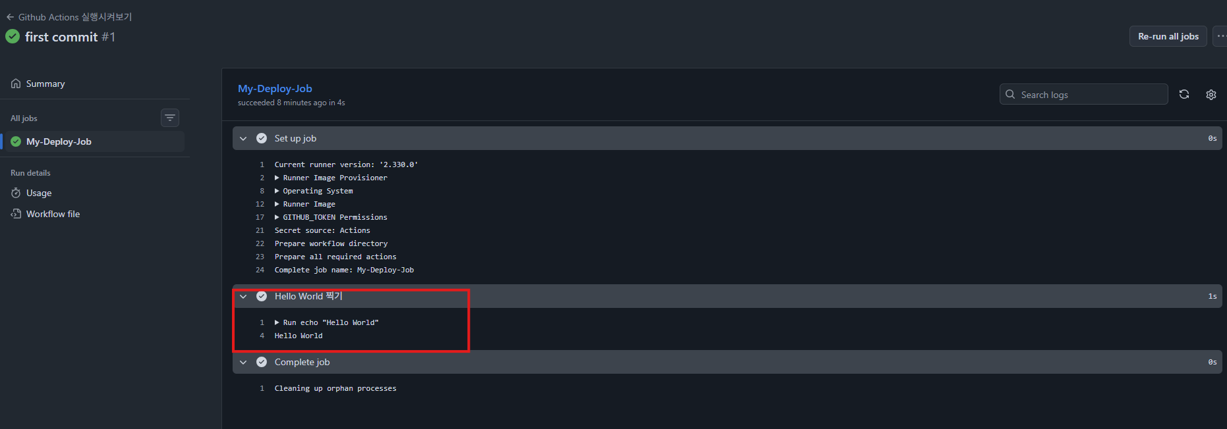
Task: Collapse the Complete job step
Action: [x=243, y=362]
